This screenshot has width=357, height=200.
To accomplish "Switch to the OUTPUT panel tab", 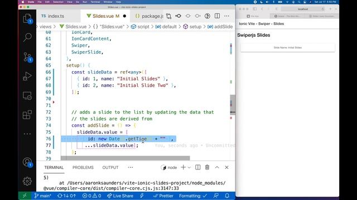I will point(110,167).
